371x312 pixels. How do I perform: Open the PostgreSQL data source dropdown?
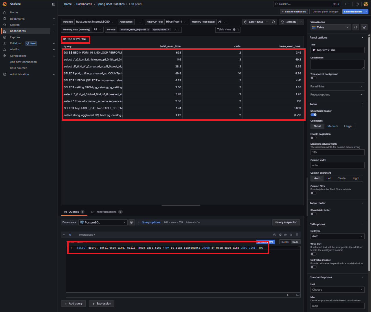pyautogui.click(x=103, y=222)
